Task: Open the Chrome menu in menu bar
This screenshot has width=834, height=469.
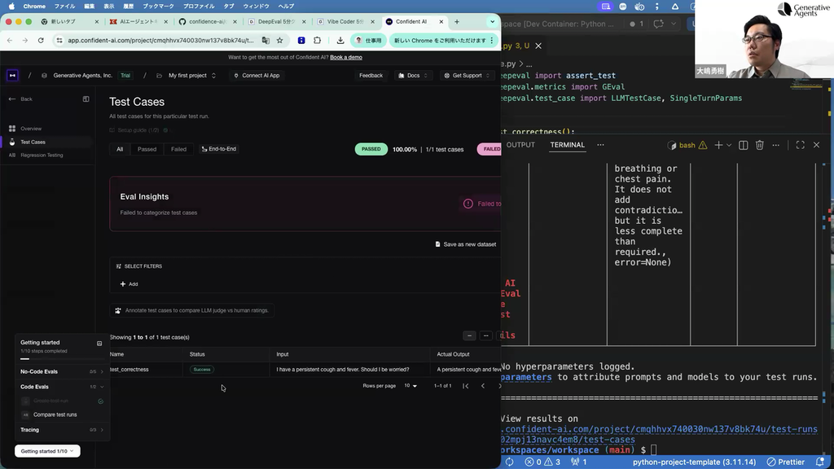Action: pos(34,7)
